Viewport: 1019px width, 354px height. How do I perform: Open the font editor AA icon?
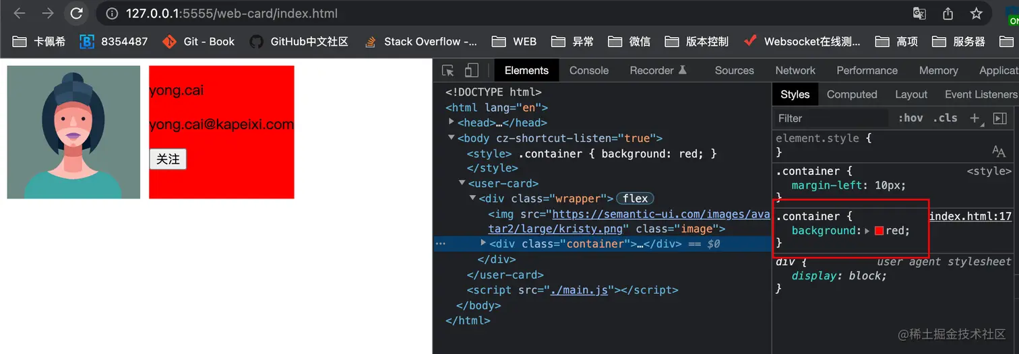pyautogui.click(x=999, y=151)
